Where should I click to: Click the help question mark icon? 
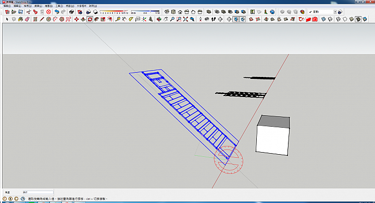click(x=23, y=198)
